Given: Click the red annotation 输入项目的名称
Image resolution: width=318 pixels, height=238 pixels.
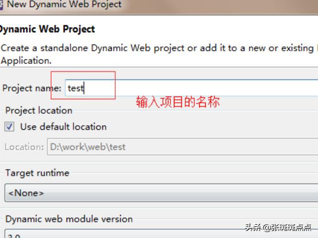Looking at the screenshot, I should click(x=178, y=102).
